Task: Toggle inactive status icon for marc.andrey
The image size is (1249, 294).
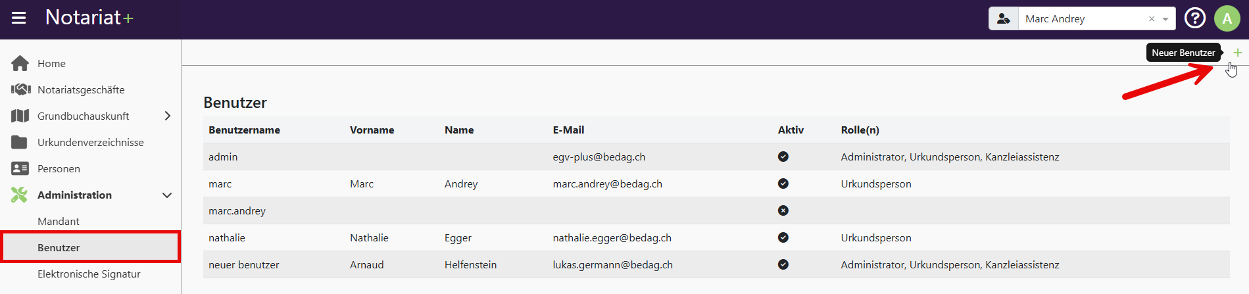Action: (x=783, y=210)
